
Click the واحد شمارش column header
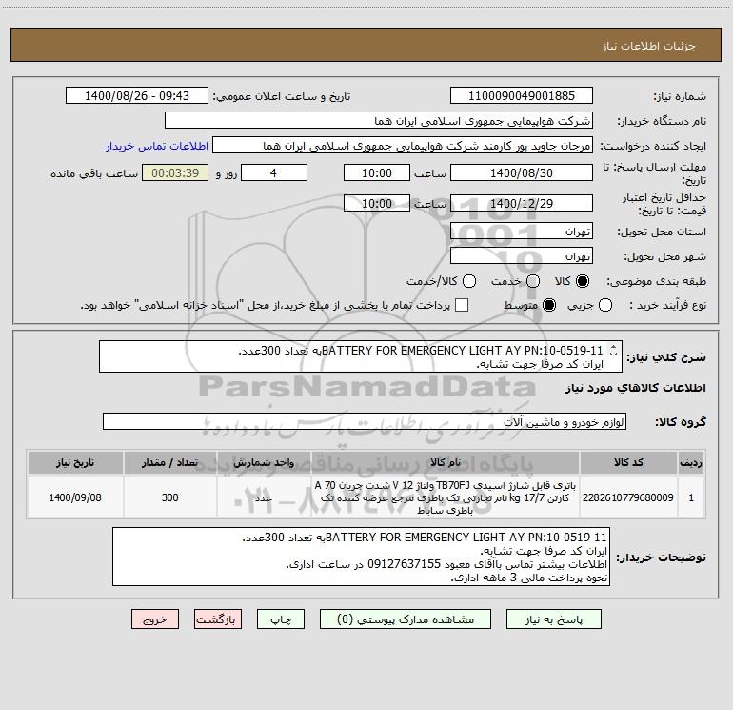coord(264,462)
